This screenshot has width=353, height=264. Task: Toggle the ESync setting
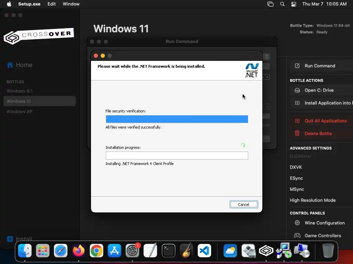coord(296,178)
